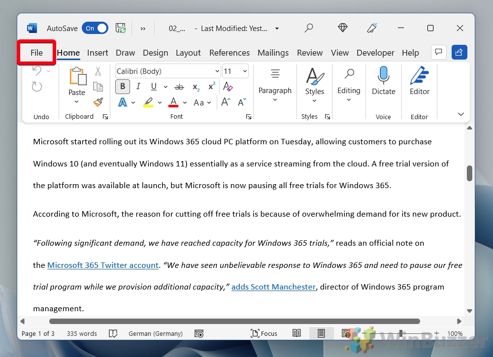The width and height of the screenshot is (493, 357).
Task: Click the pen with sparkle icon in title bar
Action: [372, 28]
